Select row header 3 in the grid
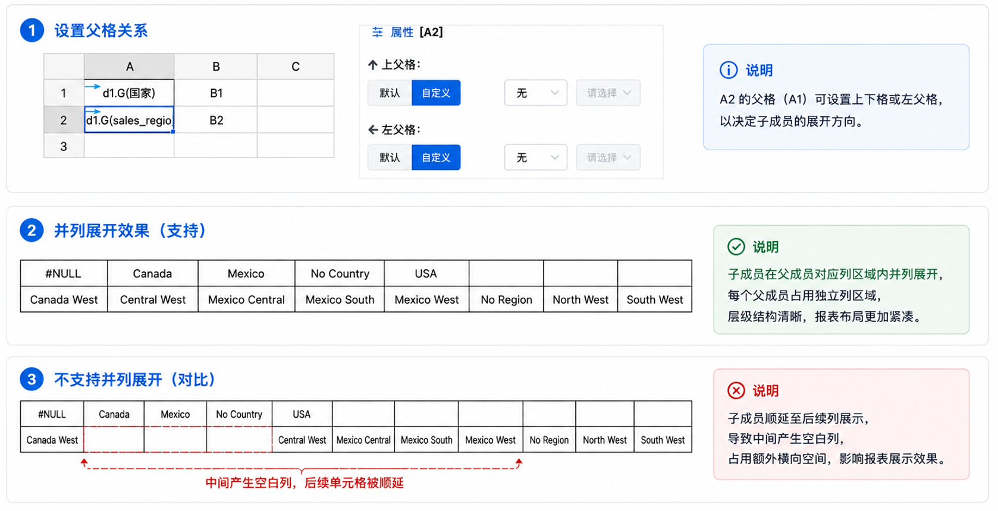This screenshot has width=998, height=511. 64,146
